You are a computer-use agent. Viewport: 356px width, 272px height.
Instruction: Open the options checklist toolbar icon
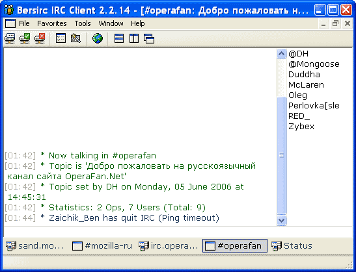tap(61, 38)
